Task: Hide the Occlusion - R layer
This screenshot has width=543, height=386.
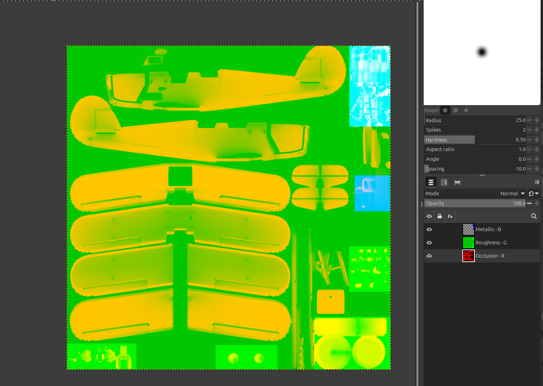Action: (x=429, y=256)
